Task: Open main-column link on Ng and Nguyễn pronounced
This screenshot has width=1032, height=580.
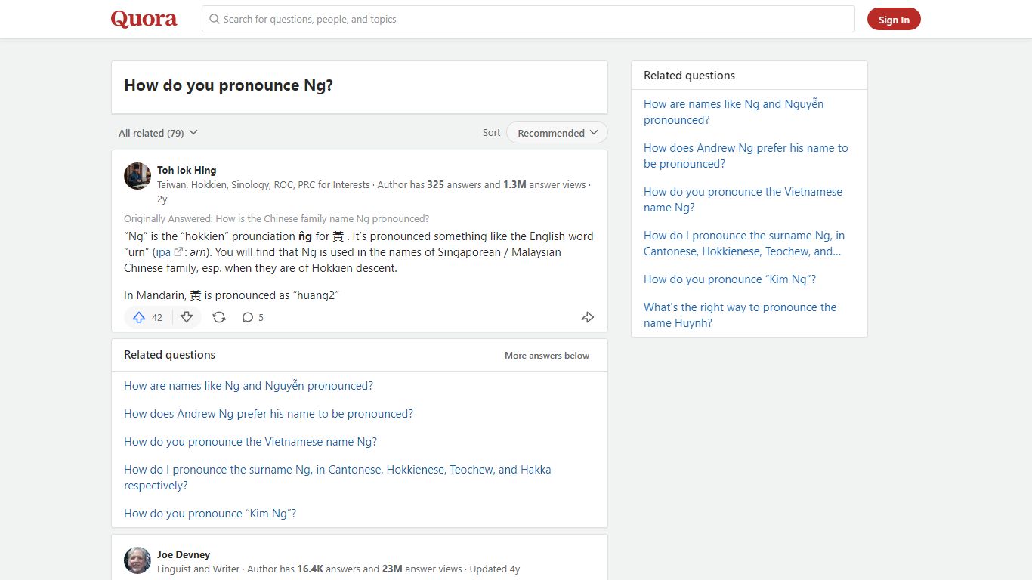Action: 249,386
